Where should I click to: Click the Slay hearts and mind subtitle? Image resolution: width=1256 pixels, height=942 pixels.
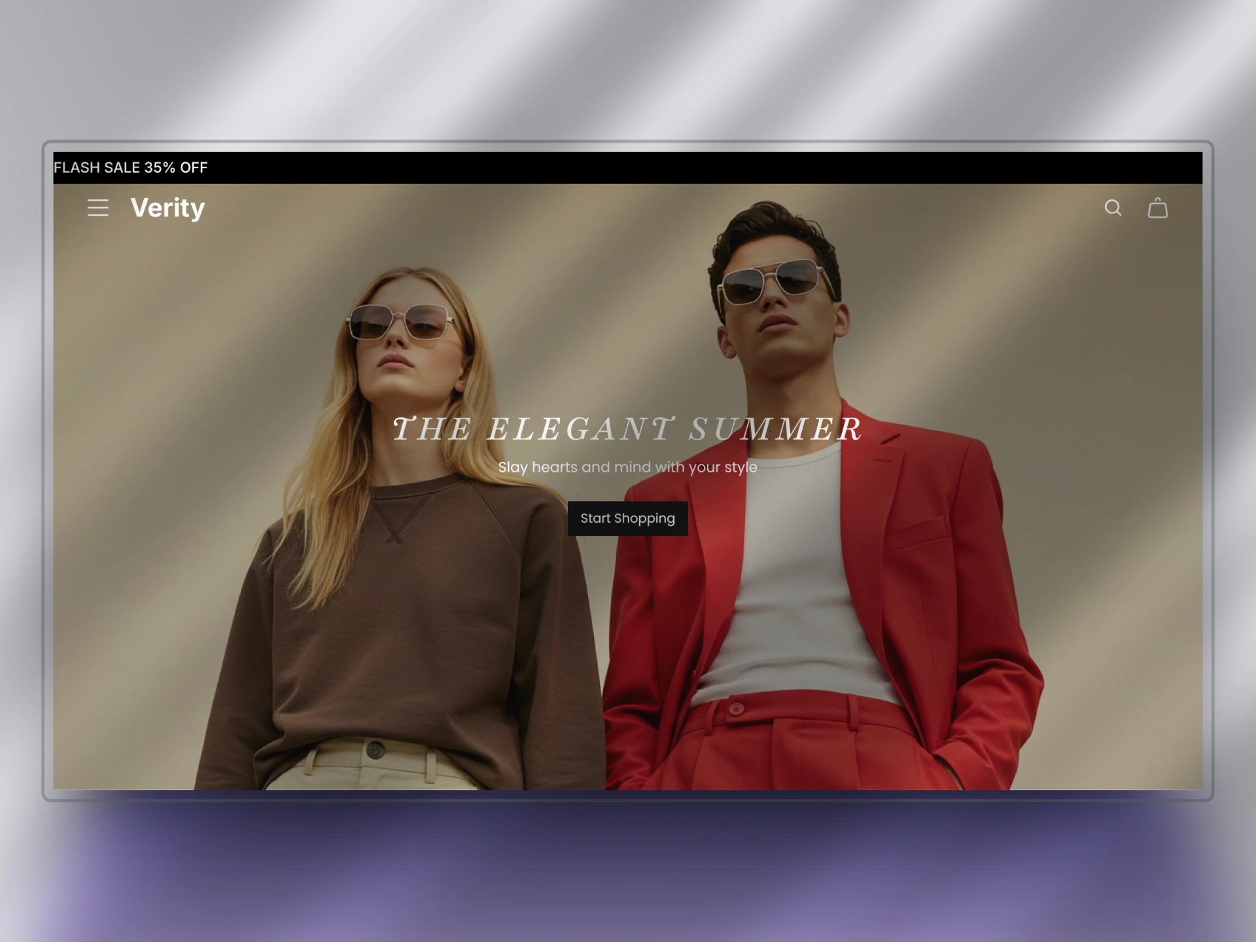(x=627, y=467)
